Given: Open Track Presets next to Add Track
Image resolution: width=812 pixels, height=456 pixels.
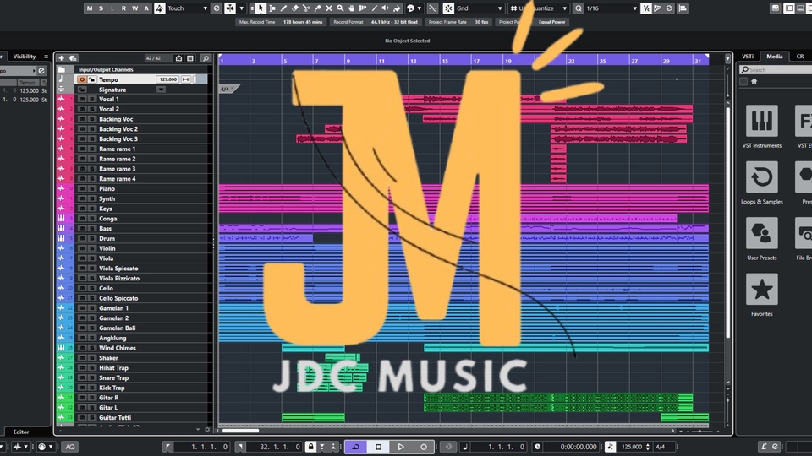Looking at the screenshot, I should point(73,58).
